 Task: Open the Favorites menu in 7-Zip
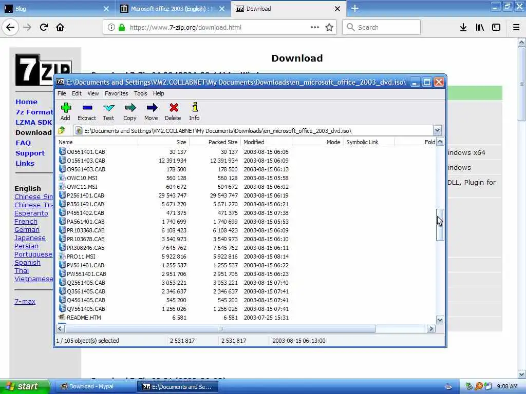click(117, 93)
